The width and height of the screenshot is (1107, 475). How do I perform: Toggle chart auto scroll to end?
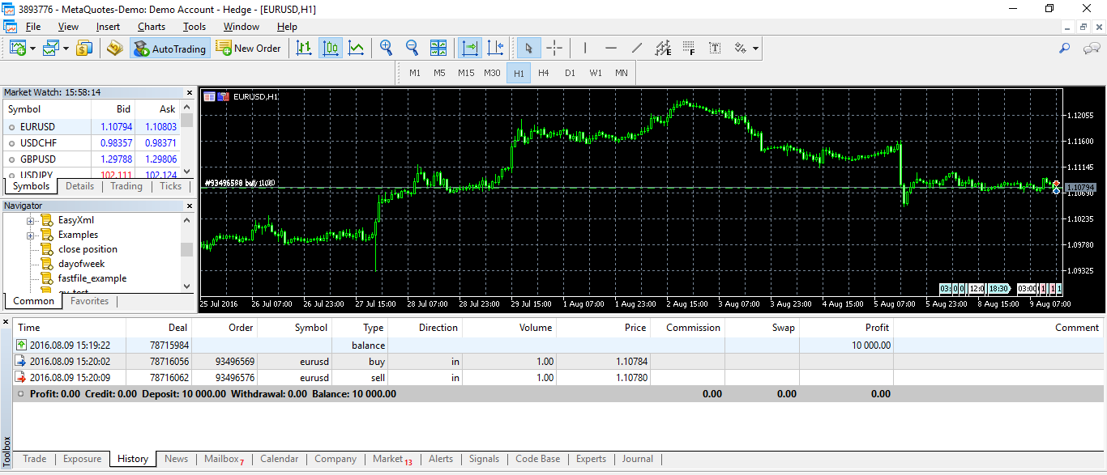pyautogui.click(x=470, y=49)
